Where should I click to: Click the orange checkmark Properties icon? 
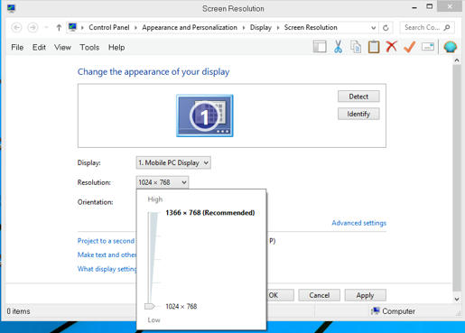point(409,47)
